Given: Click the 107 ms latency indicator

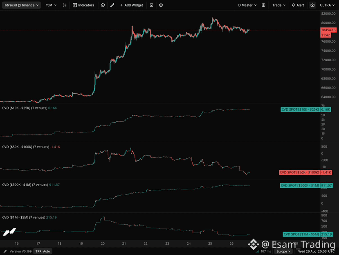Looking at the screenshot, I should [x=263, y=251].
